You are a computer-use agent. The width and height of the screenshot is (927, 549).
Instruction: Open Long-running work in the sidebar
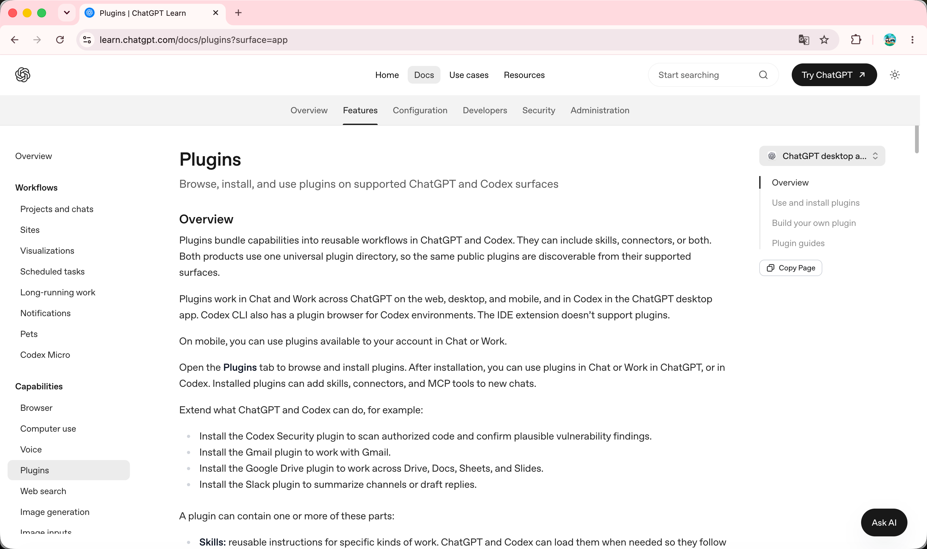(x=58, y=292)
